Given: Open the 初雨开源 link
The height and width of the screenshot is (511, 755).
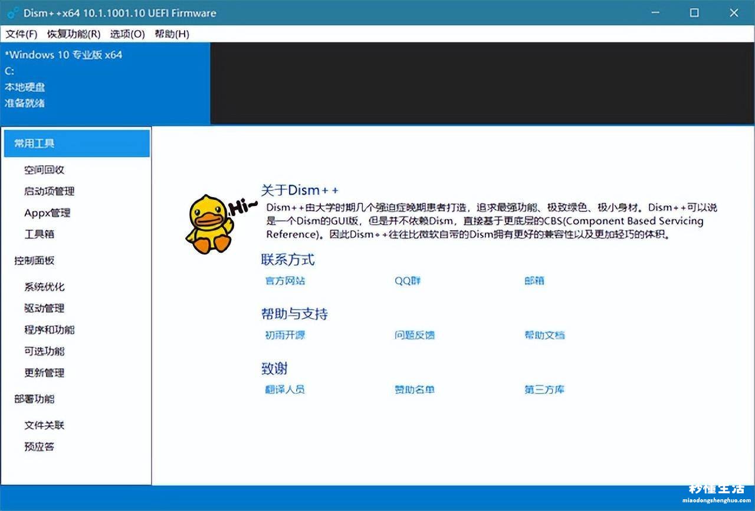Looking at the screenshot, I should 285,335.
